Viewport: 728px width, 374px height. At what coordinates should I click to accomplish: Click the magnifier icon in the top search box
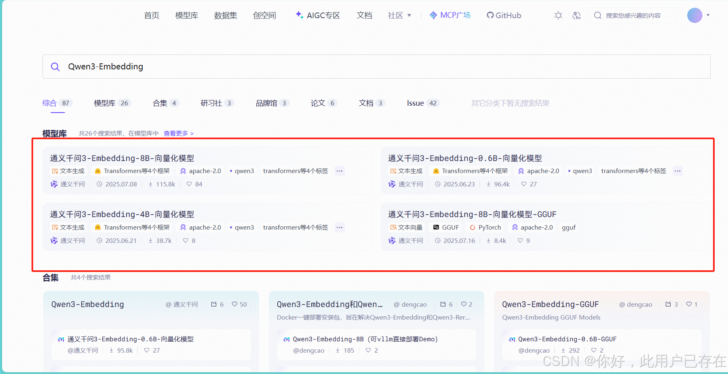coord(597,15)
